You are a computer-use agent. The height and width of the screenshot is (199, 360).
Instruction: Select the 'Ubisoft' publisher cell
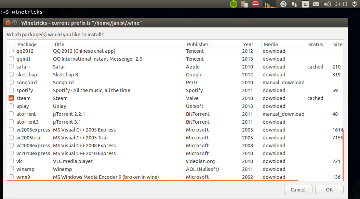(195, 106)
